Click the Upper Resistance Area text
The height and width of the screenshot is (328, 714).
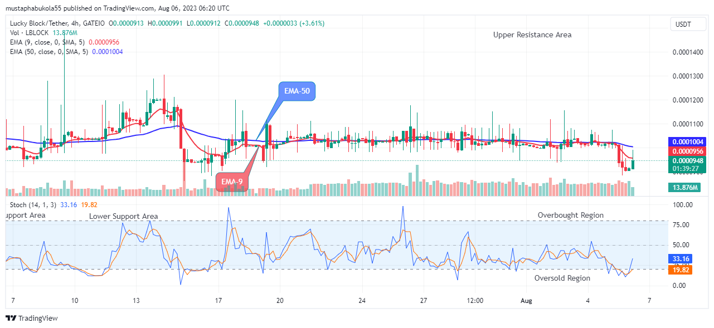tap(532, 35)
